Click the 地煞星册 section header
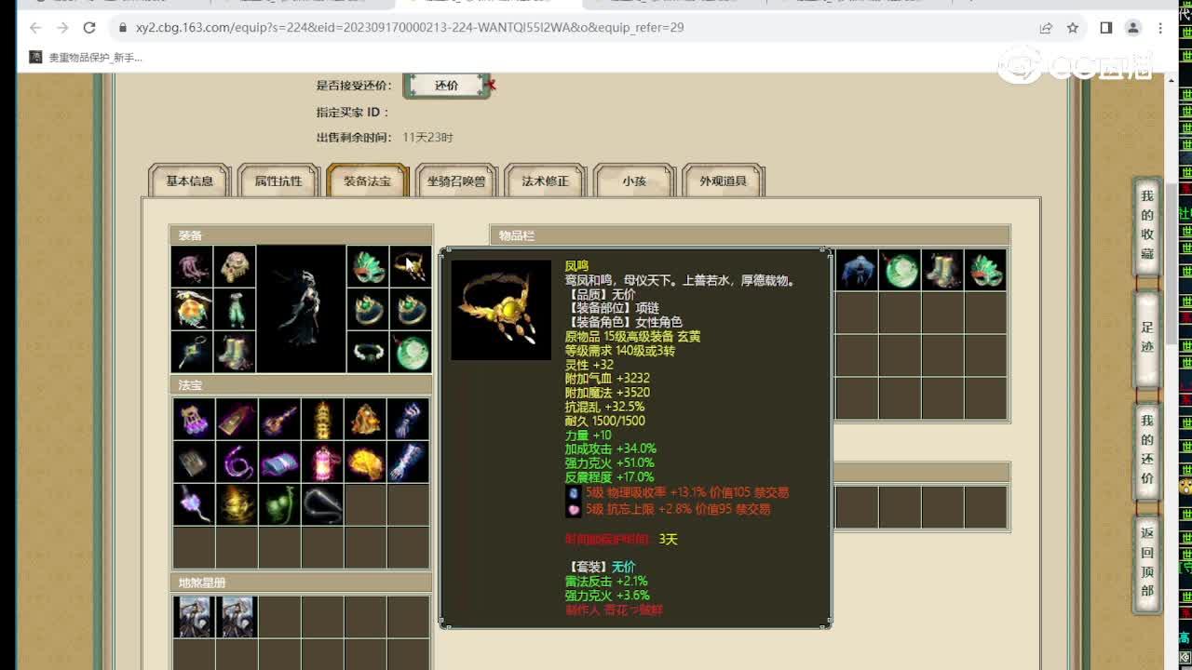The image size is (1192, 670). (301, 583)
